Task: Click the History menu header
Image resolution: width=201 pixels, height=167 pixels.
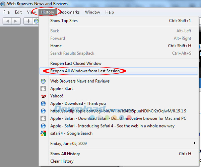Action: pyautogui.click(x=48, y=12)
